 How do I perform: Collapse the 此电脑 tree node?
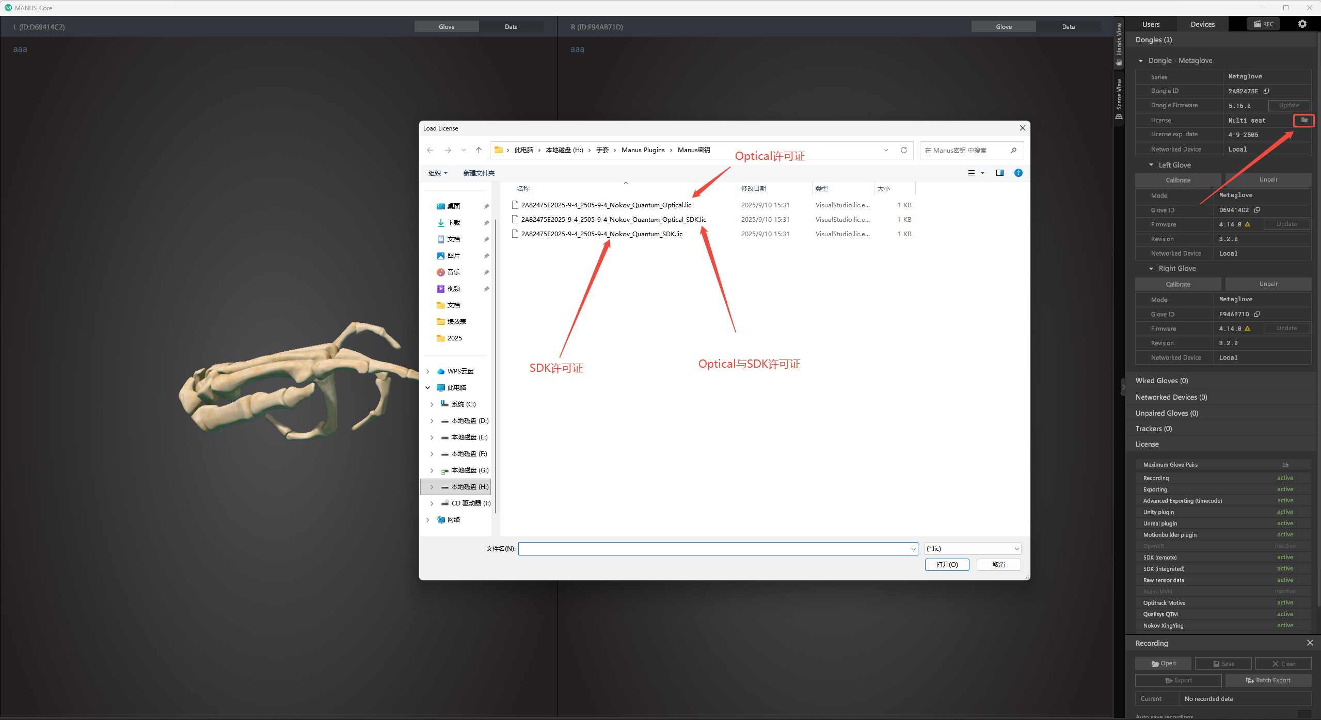[428, 388]
